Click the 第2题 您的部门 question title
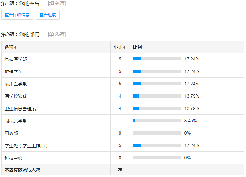Image resolution: width=246 pixels, height=177 pixels. pos(23,34)
